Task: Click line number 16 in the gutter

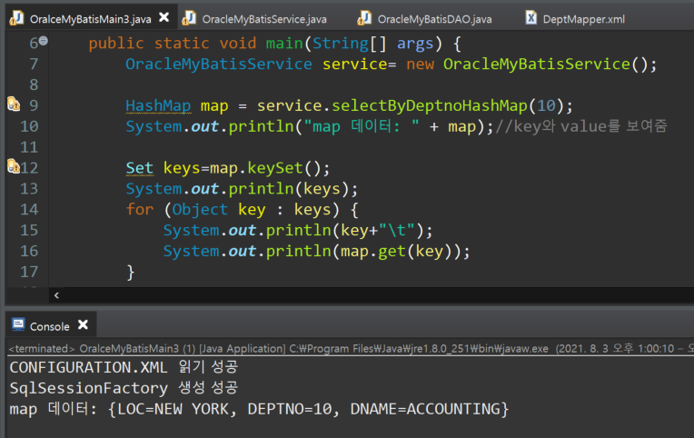Action: [29, 251]
